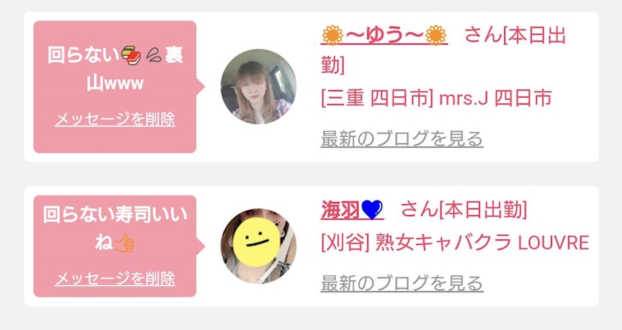Select the [刈谷] 熟女キャバクラ LOUVRE shop text
Screen dimensions: 622x330
[x=455, y=243]
